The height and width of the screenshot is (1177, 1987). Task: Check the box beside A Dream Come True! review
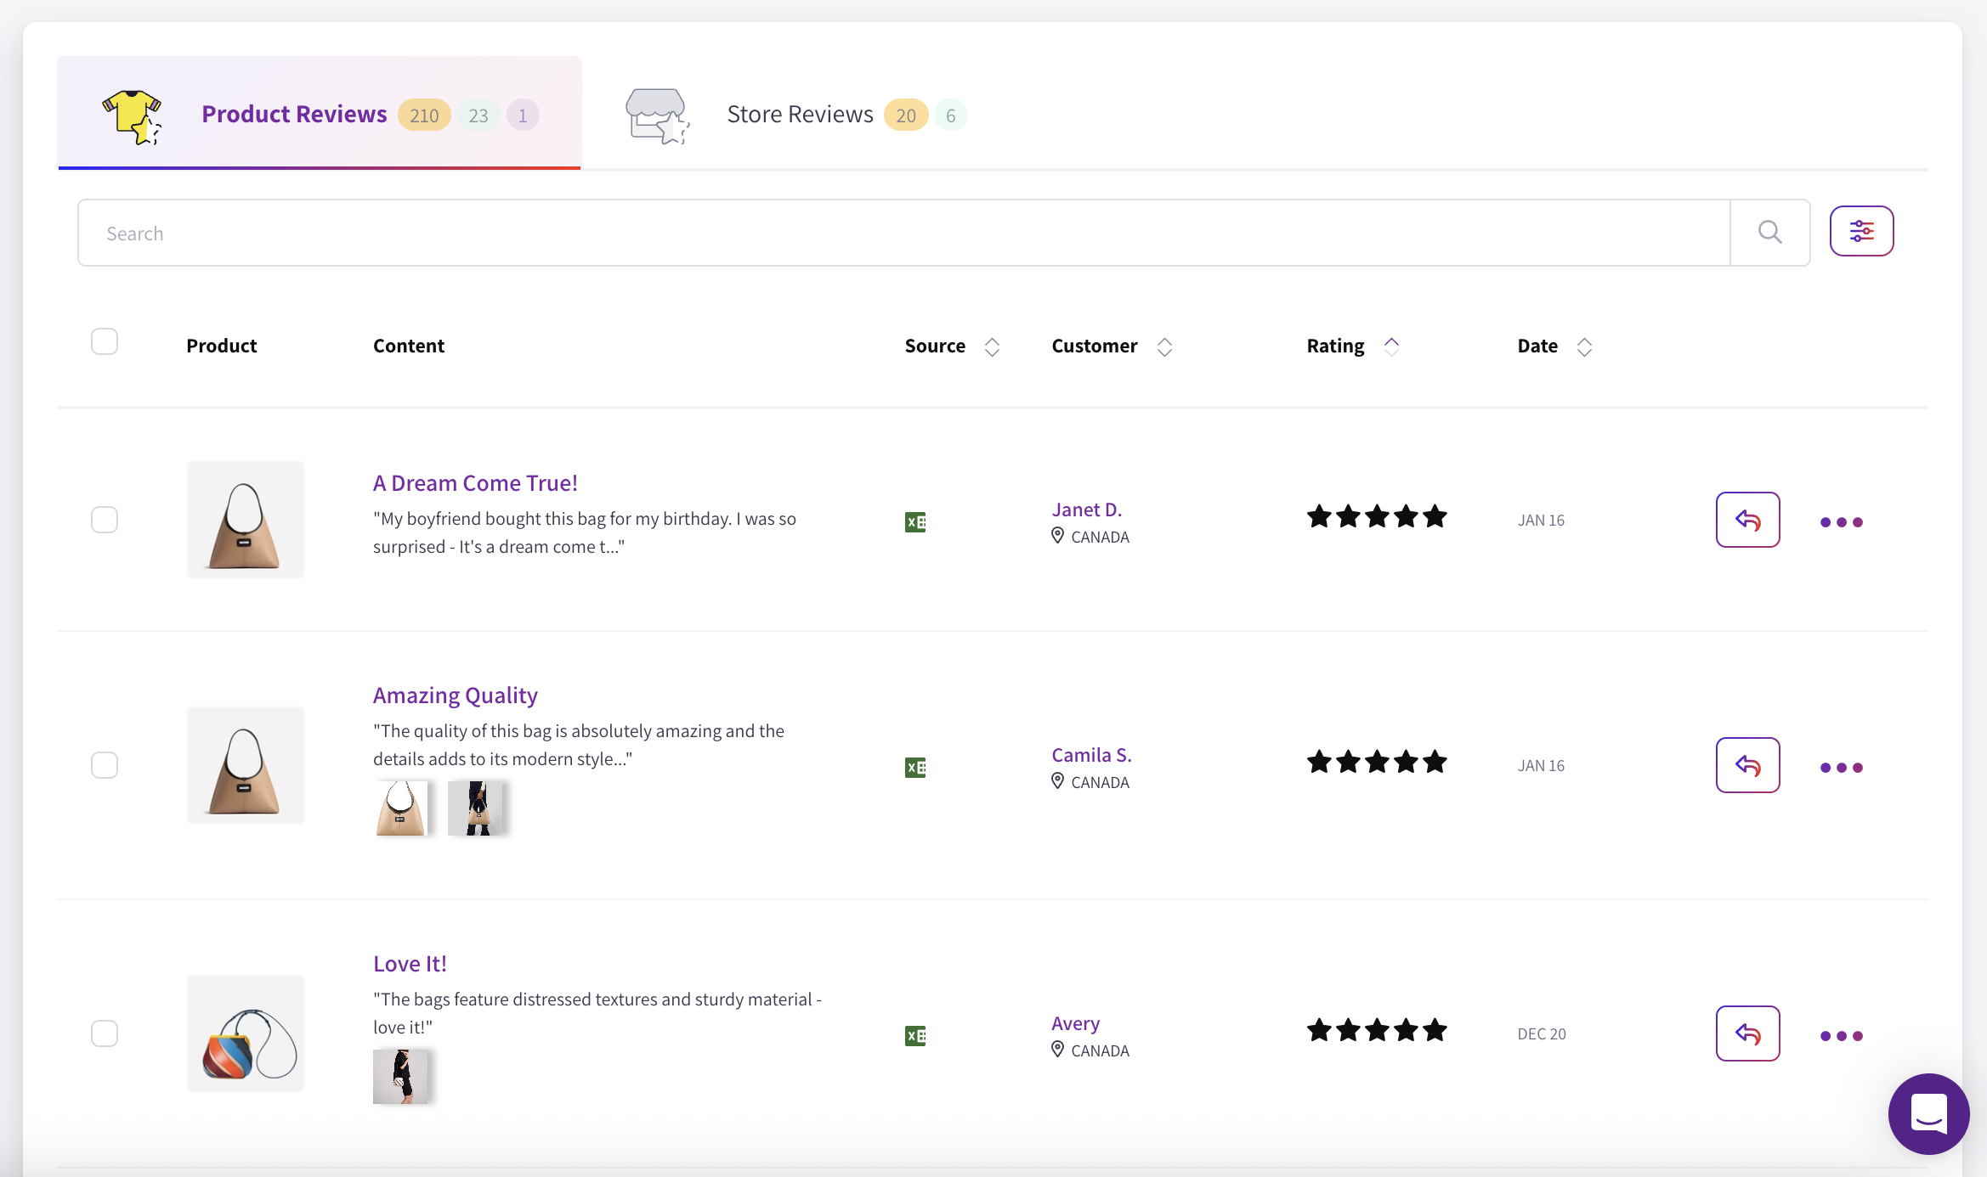point(105,519)
